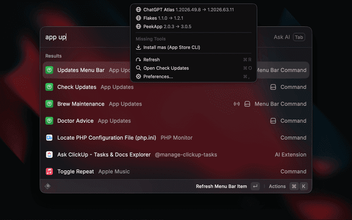Click Command key badge next to Actions
Viewport: 352px width, 220px height.
294,186
